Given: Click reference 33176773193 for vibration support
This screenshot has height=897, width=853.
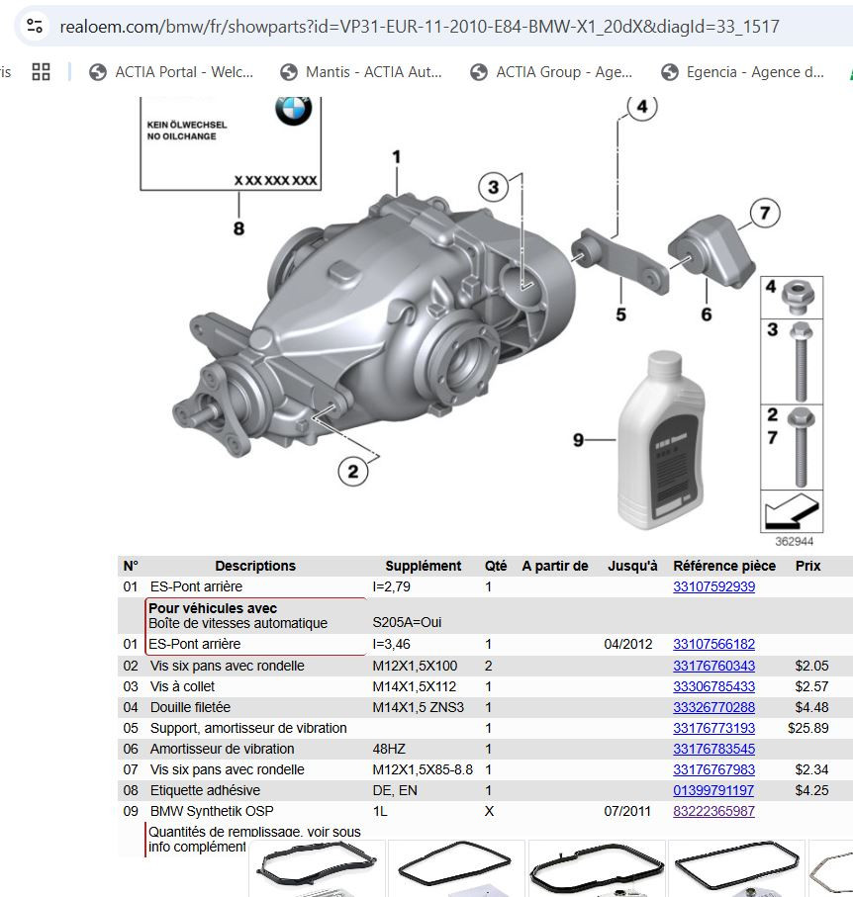Looking at the screenshot, I should click(x=713, y=728).
